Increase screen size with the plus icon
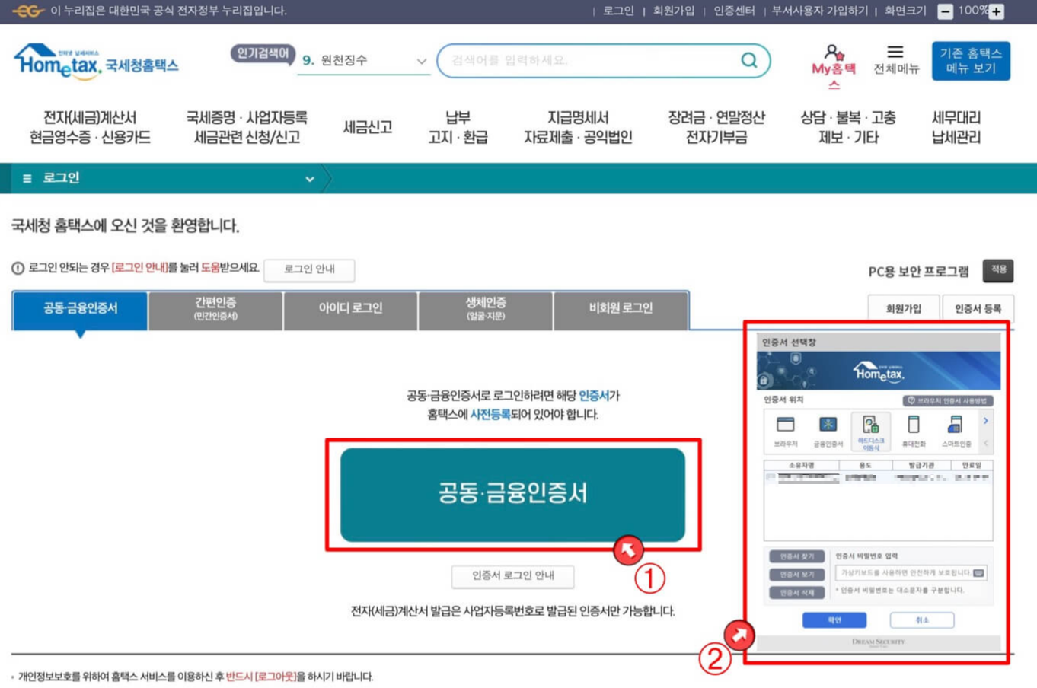Image resolution: width=1037 pixels, height=688 pixels. [996, 11]
